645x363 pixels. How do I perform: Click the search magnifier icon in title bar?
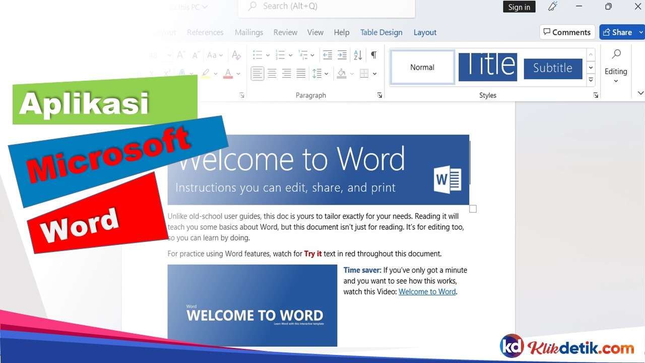click(x=252, y=7)
